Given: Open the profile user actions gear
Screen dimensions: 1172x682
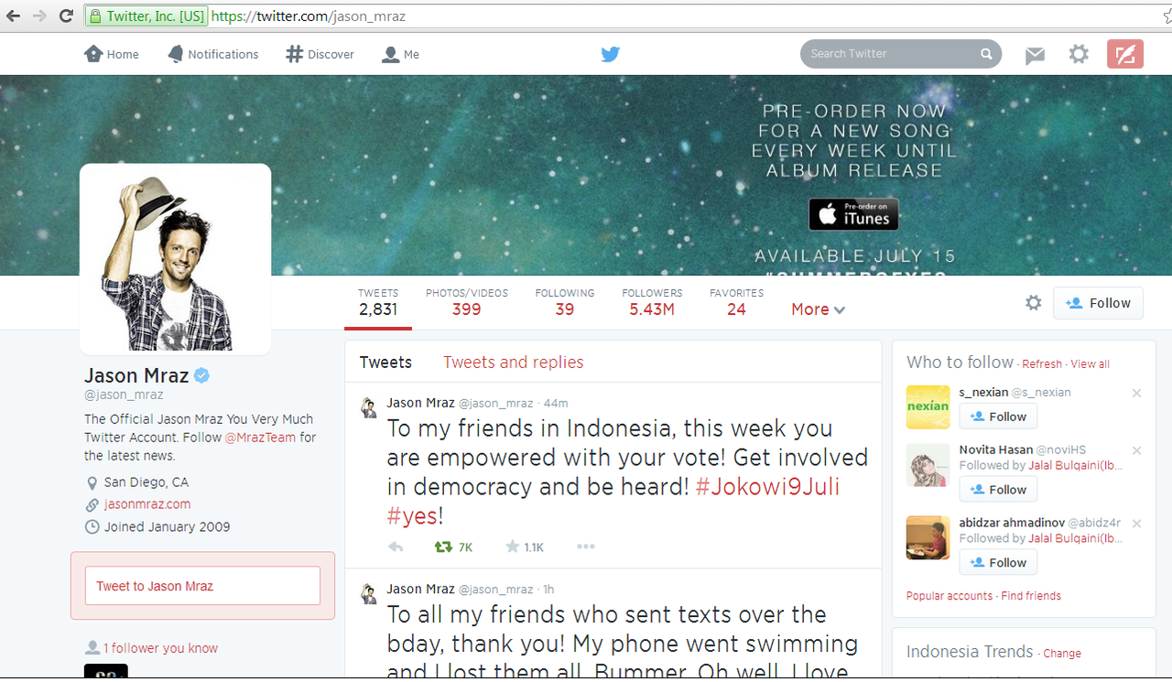Looking at the screenshot, I should pyautogui.click(x=1034, y=303).
